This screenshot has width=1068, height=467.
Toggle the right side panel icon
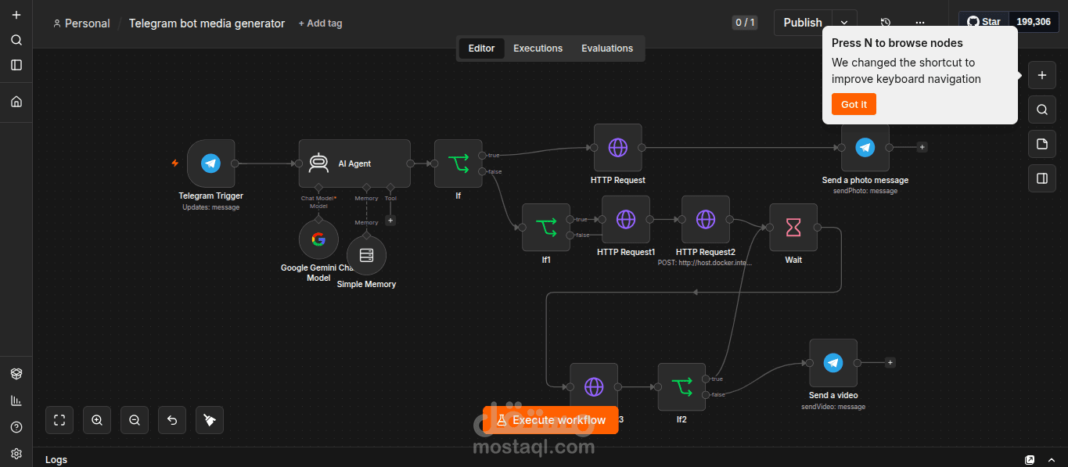pos(1042,178)
